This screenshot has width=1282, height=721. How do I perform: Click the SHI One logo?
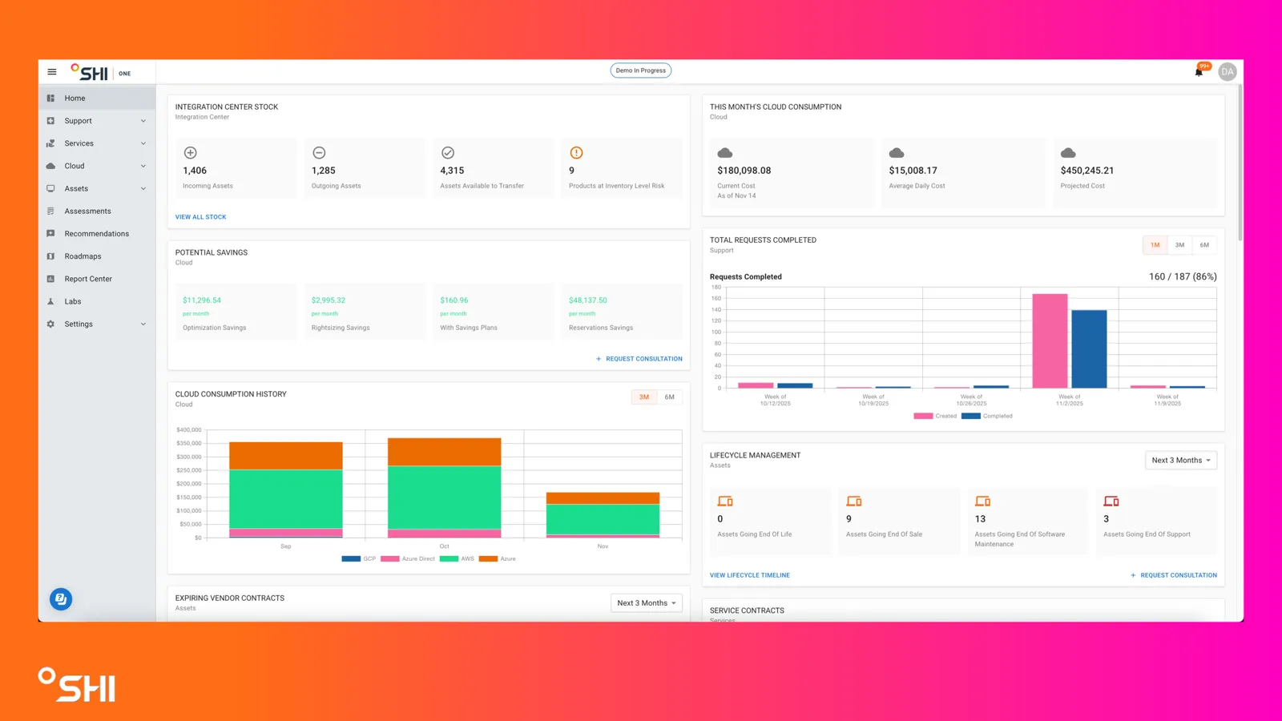pyautogui.click(x=100, y=72)
